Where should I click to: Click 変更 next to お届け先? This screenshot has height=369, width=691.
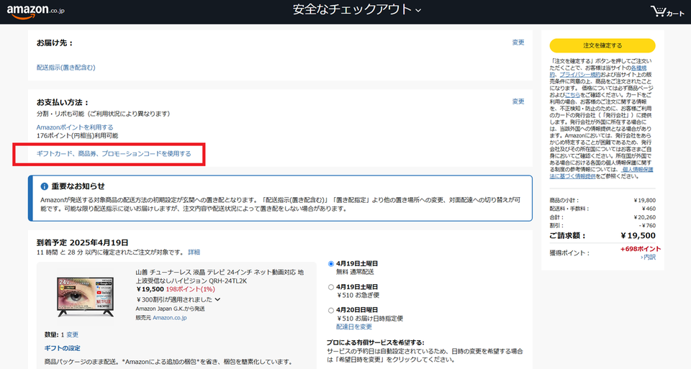tap(518, 42)
